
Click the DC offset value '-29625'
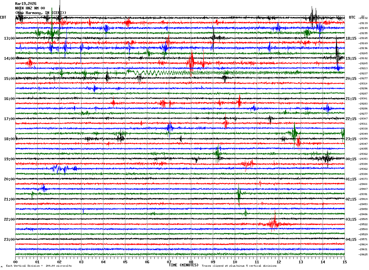tap(363, 254)
